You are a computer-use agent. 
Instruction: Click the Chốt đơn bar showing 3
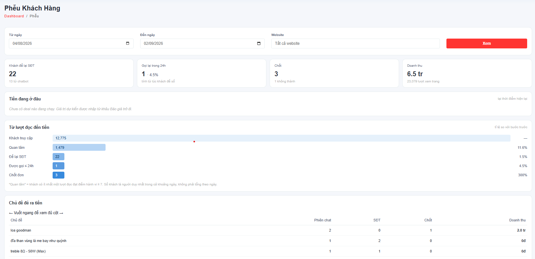(x=59, y=175)
